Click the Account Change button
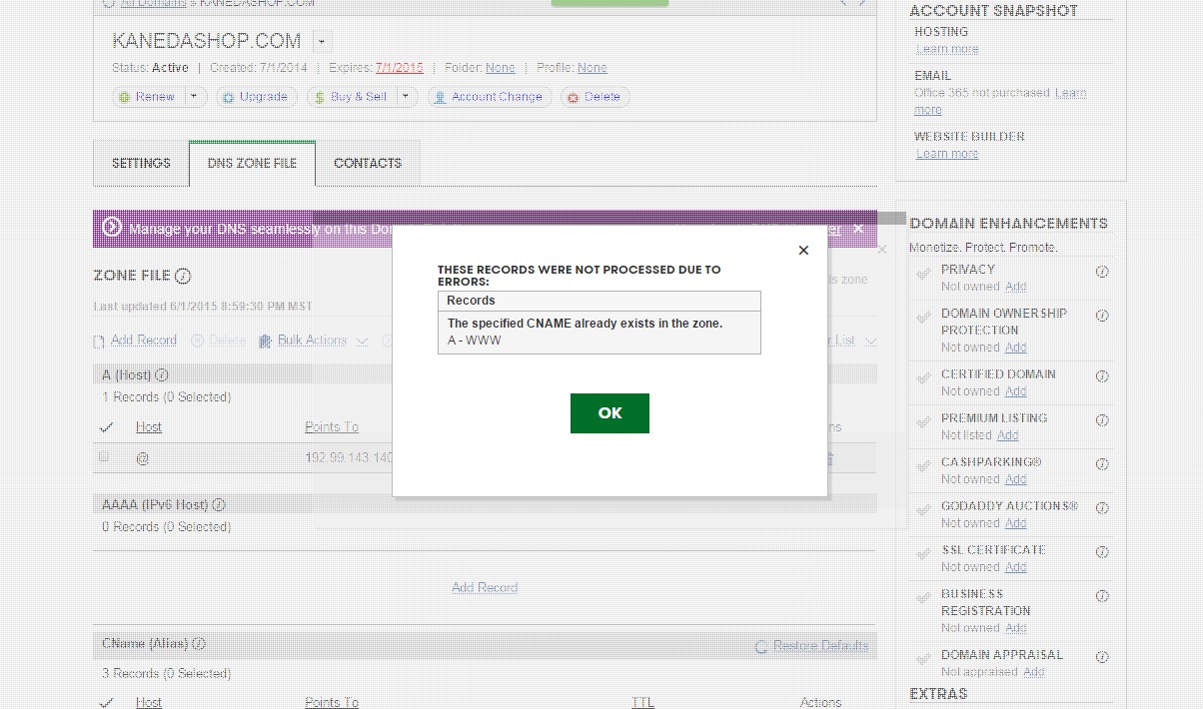This screenshot has width=1203, height=709. (x=489, y=97)
